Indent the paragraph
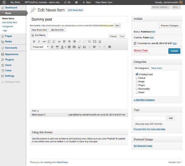The image size is (185, 166). (94, 47)
